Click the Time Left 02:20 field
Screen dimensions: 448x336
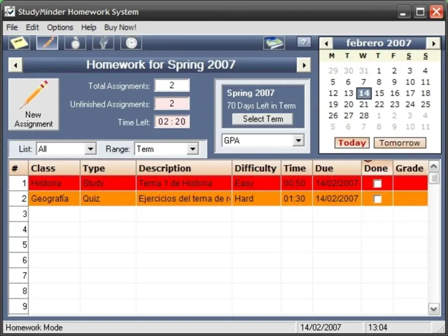pyautogui.click(x=172, y=122)
